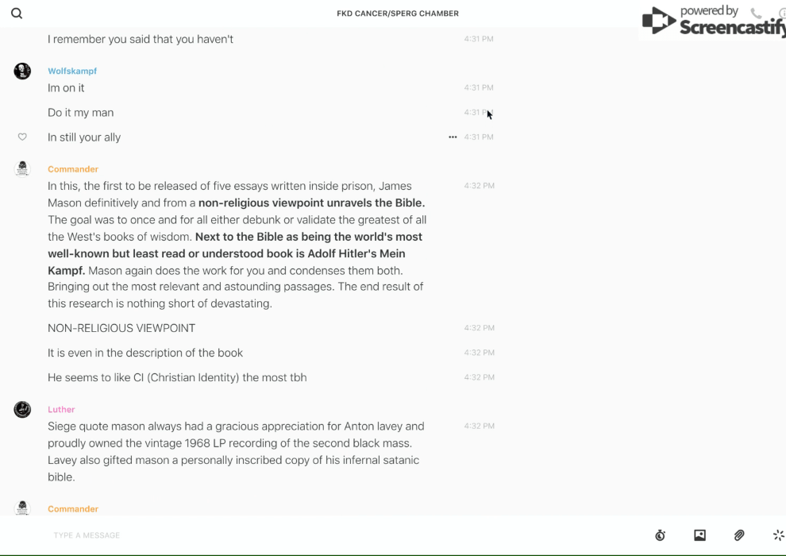786x556 pixels.
Task: Send a ping with the burst icon
Action: point(778,535)
